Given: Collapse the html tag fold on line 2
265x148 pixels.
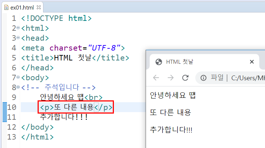Looking at the screenshot, I should point(18,28).
